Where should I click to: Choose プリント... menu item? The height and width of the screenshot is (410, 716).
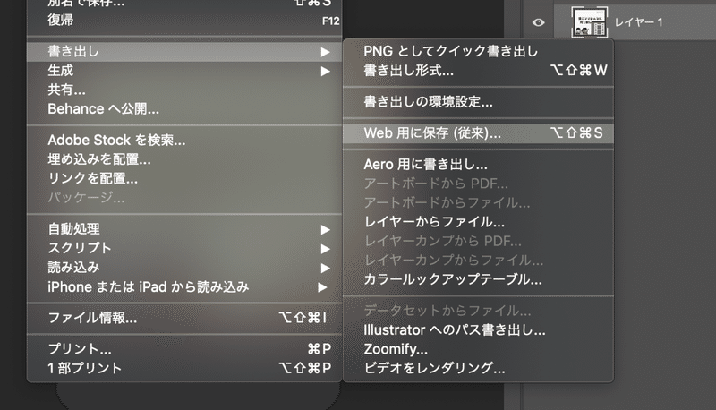click(x=184, y=349)
